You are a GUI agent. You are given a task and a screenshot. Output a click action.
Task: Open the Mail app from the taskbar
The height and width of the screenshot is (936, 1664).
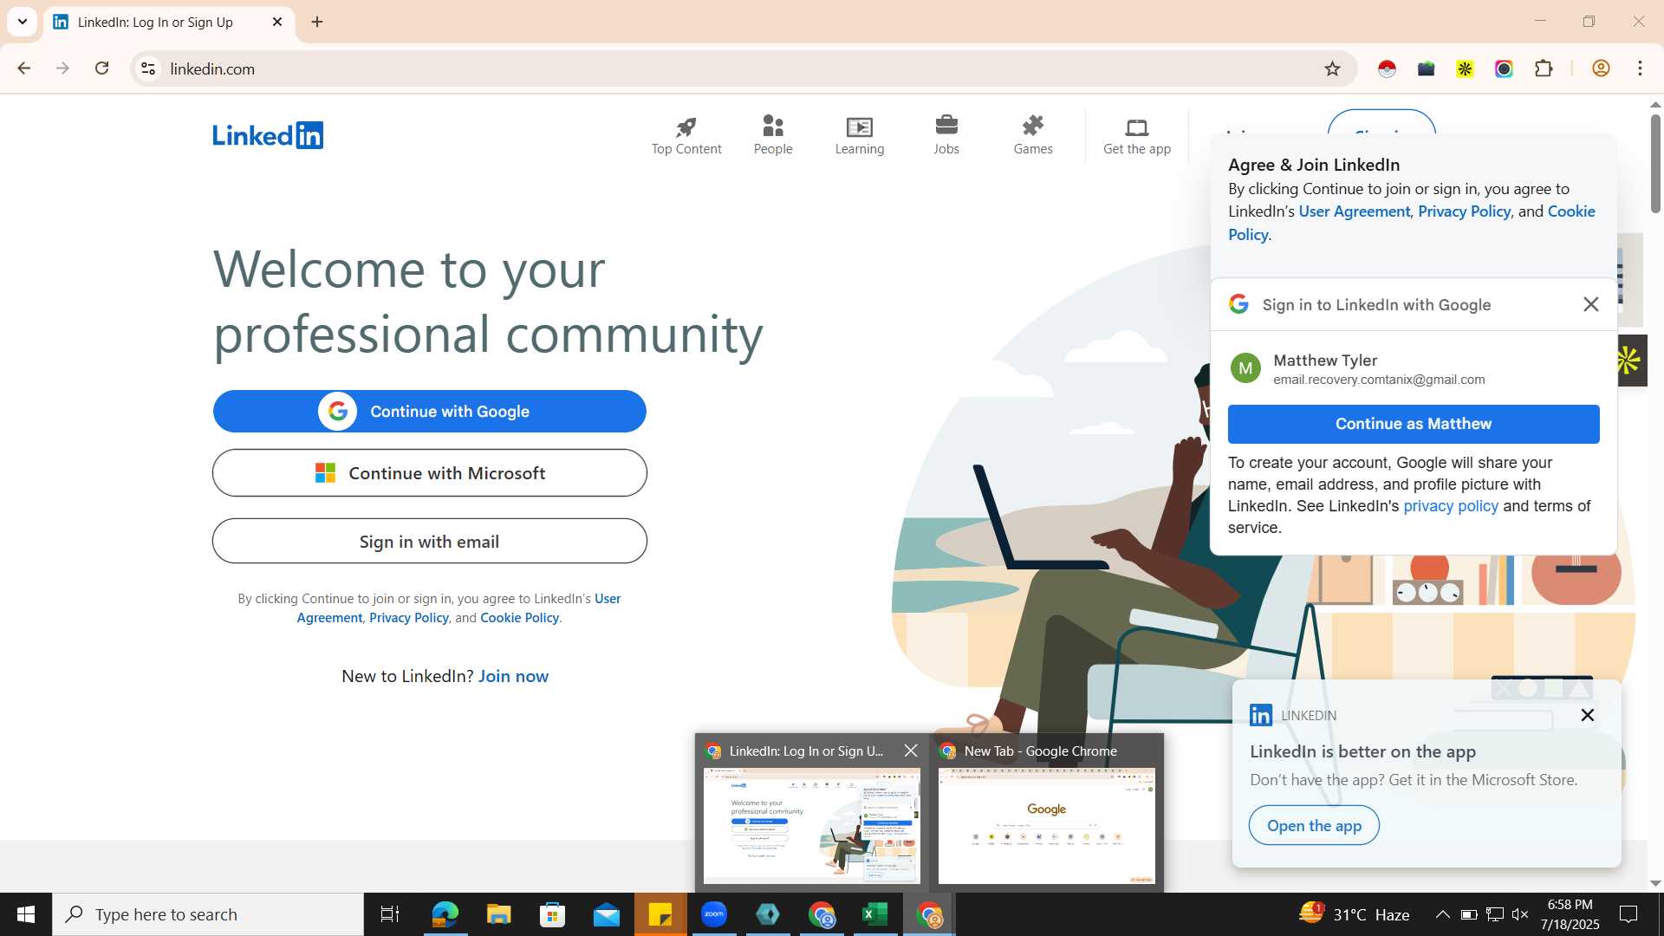click(606, 914)
